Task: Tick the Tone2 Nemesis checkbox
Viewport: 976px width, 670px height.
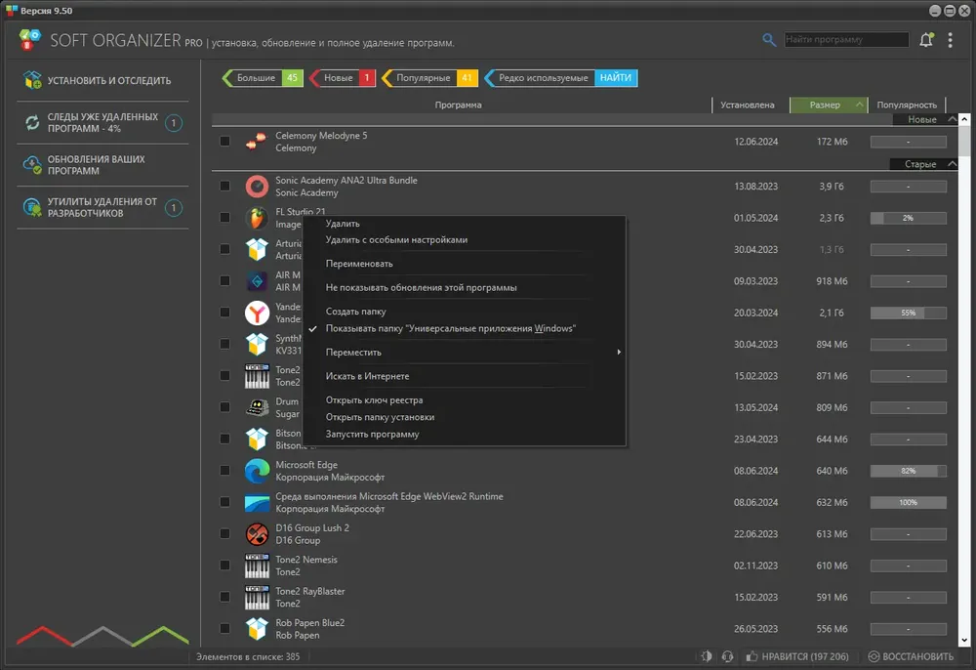Action: pyautogui.click(x=224, y=565)
